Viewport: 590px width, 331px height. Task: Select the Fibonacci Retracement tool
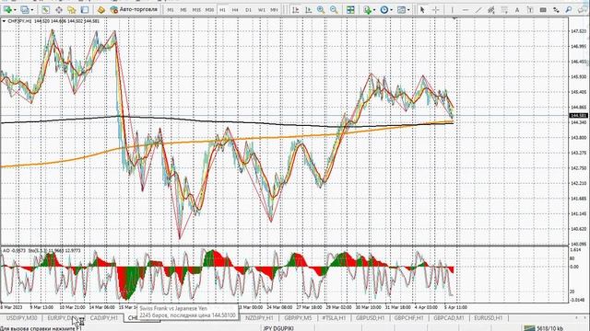pos(504,10)
